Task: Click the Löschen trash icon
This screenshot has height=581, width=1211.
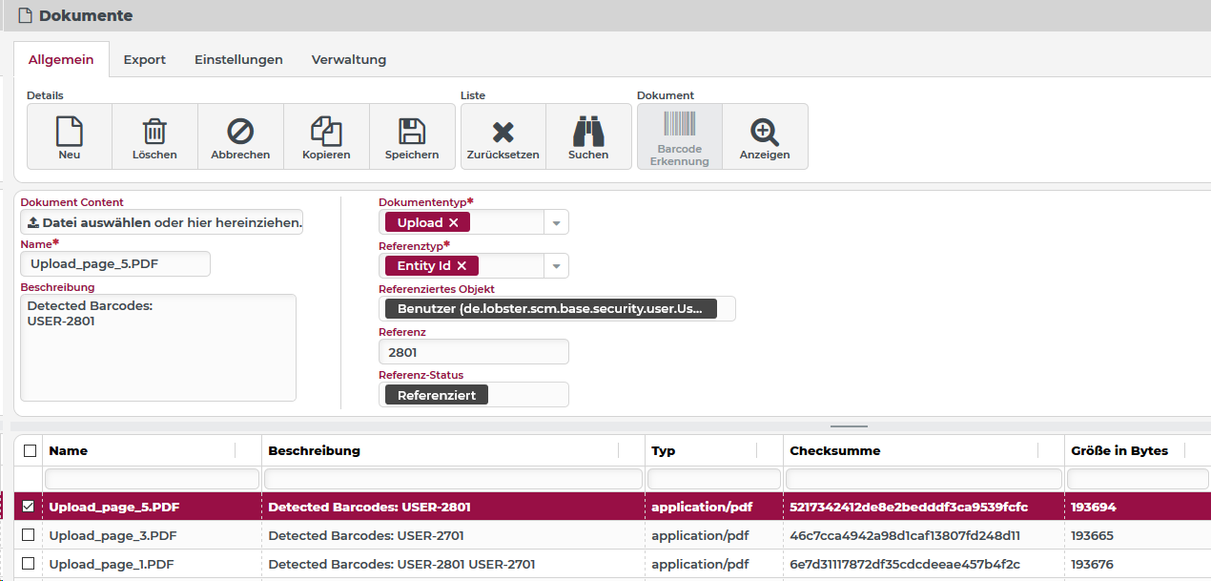Action: (154, 131)
